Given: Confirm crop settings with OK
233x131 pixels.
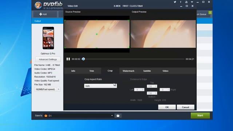Looking at the screenshot, I should 167,107.
